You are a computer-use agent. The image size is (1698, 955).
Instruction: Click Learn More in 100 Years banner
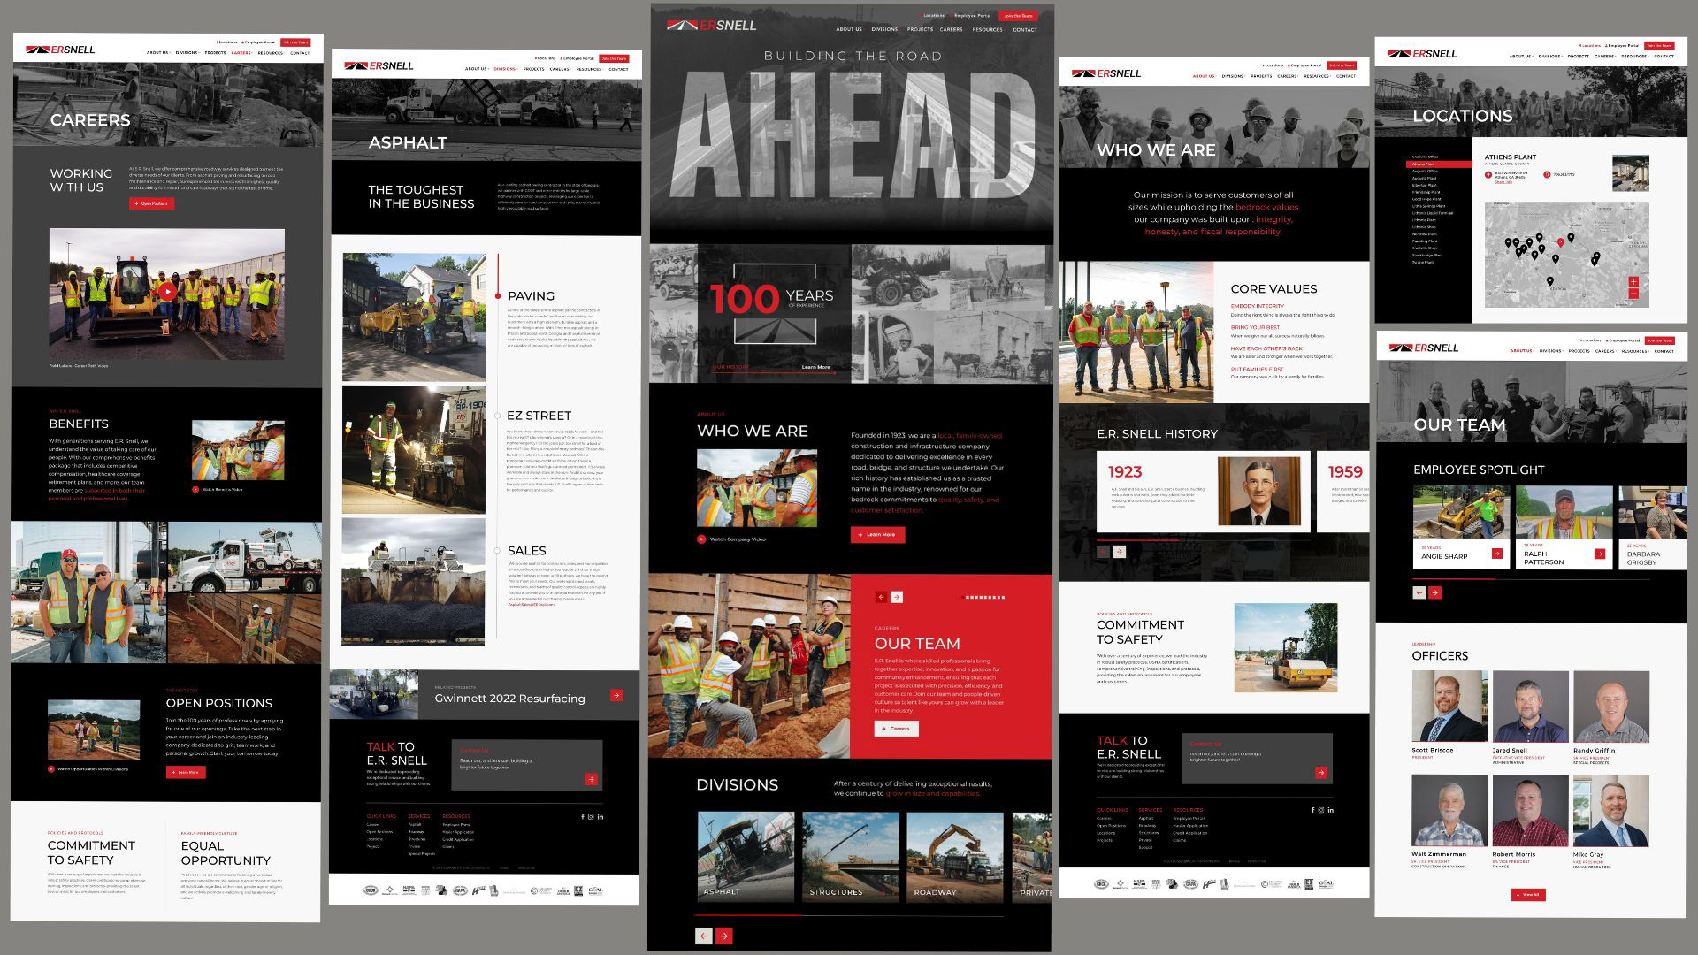pyautogui.click(x=815, y=367)
